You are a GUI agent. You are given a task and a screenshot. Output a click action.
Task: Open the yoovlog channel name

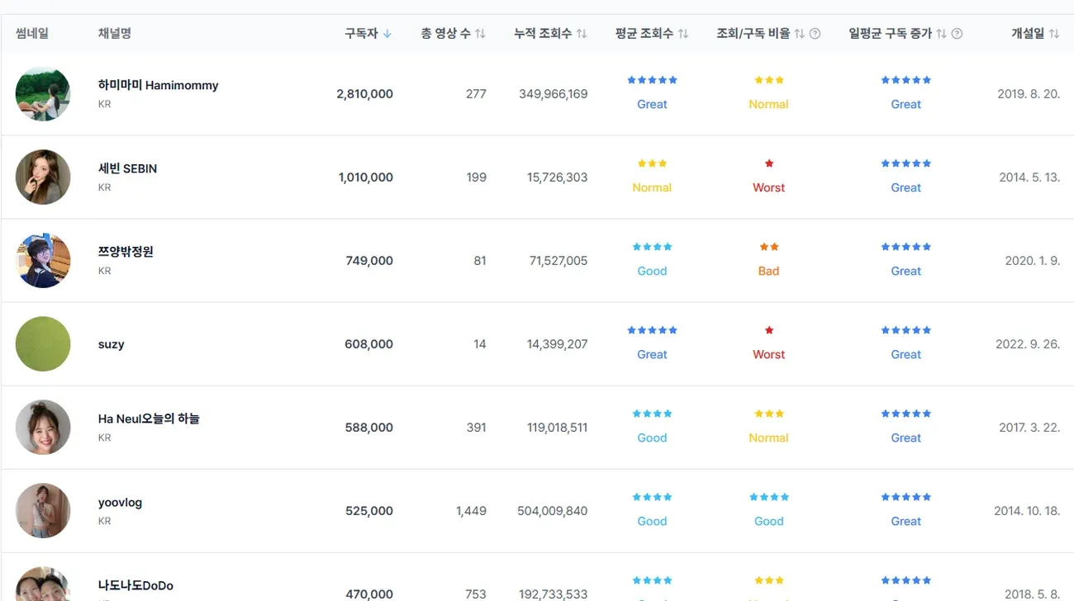pyautogui.click(x=120, y=502)
